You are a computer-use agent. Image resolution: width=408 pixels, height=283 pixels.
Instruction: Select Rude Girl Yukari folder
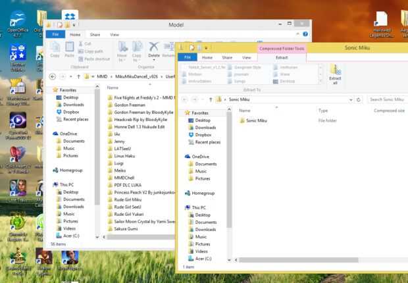[126, 215]
